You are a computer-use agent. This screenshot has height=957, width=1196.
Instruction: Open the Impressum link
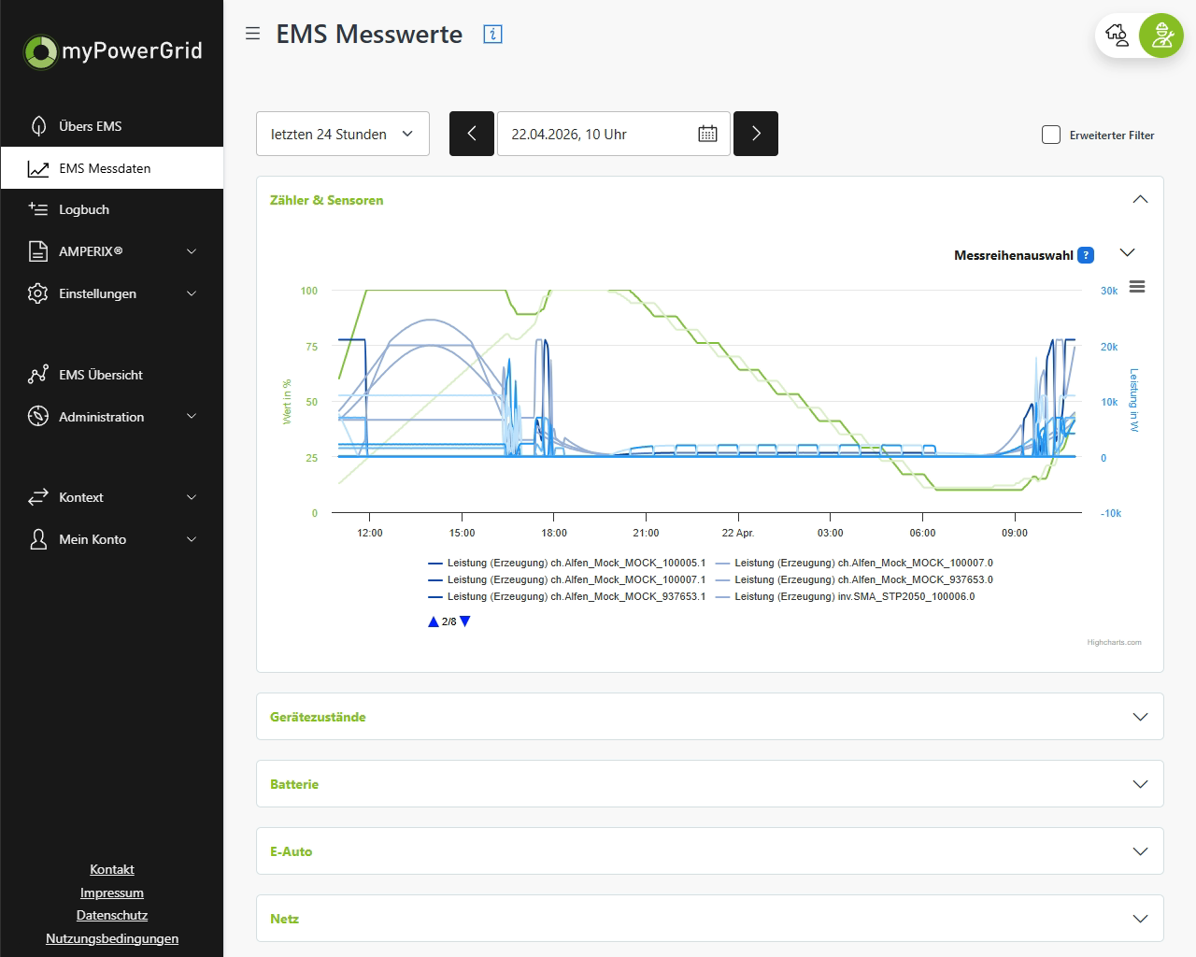coord(112,893)
